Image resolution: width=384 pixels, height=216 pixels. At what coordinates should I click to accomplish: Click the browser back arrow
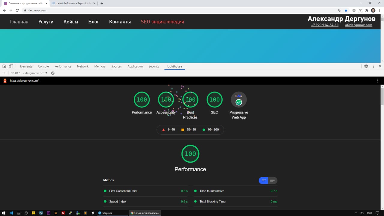coord(4,10)
